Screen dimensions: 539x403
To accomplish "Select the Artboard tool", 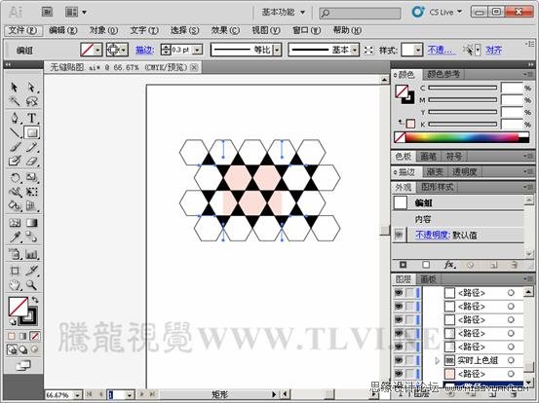I will pyautogui.click(x=14, y=271).
